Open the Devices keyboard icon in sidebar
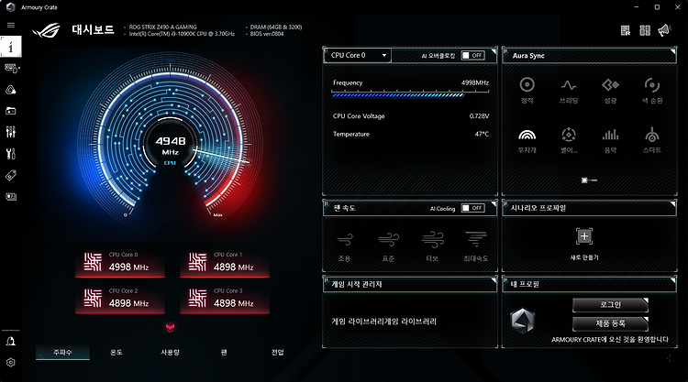Image resolution: width=688 pixels, height=382 pixels. pyautogui.click(x=11, y=68)
